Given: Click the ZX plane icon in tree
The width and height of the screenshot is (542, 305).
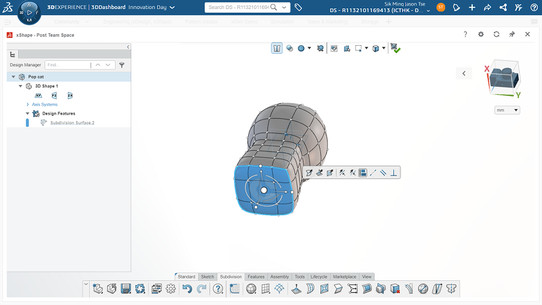Looking at the screenshot, I should click(x=70, y=95).
